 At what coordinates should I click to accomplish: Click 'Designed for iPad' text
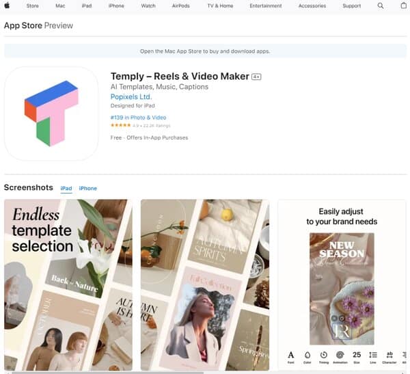point(133,106)
